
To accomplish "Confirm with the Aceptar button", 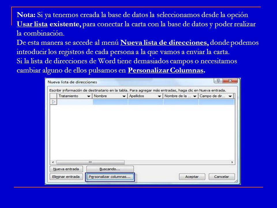I will click(192, 177).
